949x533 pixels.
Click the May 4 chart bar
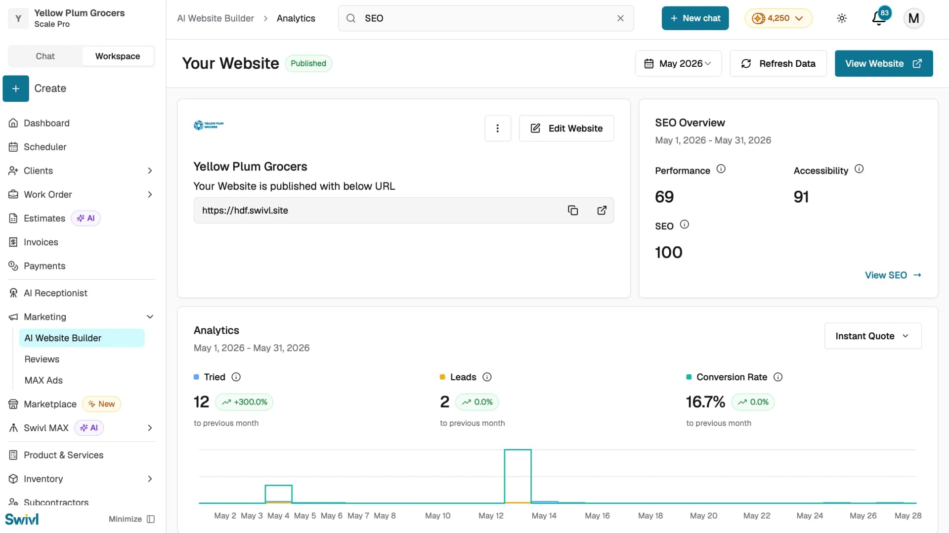278,494
